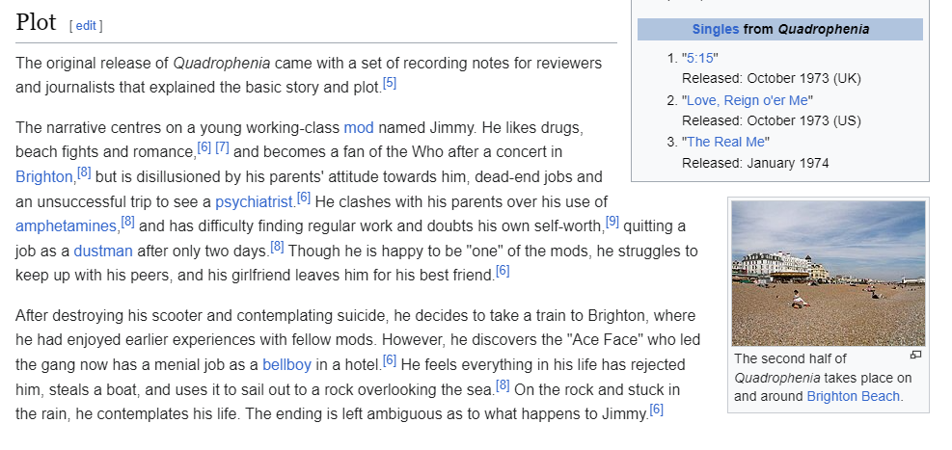The width and height of the screenshot is (952, 450).
Task: Follow the Brighton link in paragraph
Action: [x=43, y=177]
